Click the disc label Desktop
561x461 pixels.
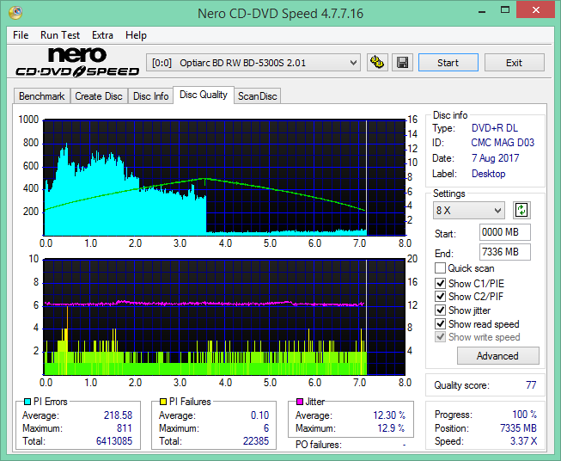(x=488, y=174)
